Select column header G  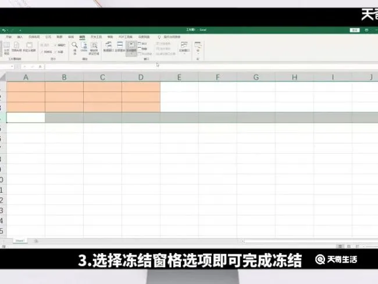tap(256, 77)
